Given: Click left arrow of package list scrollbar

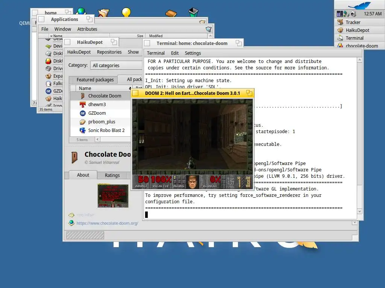Looking at the screenshot, I should (x=97, y=139).
